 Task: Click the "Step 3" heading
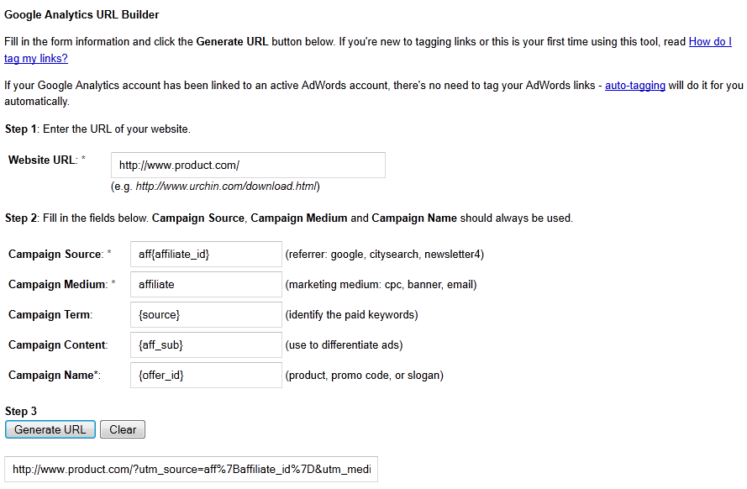(x=21, y=411)
